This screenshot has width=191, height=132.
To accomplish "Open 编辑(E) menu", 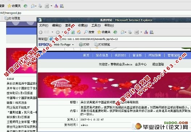I will (x=57, y=26).
